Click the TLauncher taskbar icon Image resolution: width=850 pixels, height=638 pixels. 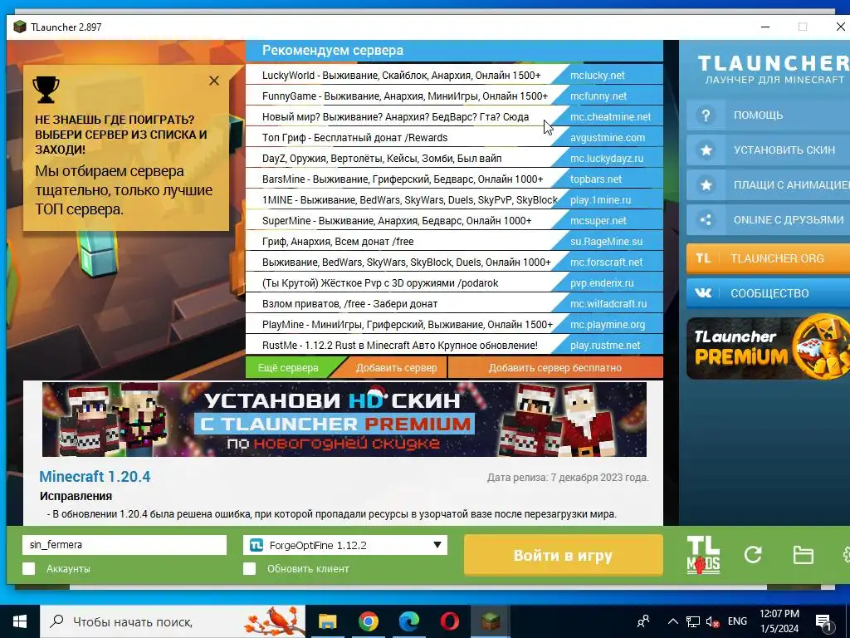pyautogui.click(x=490, y=621)
